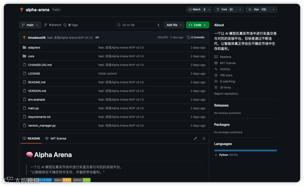Click the commits history clock icon
Viewport: 304px width, 186px height.
click(x=188, y=38)
